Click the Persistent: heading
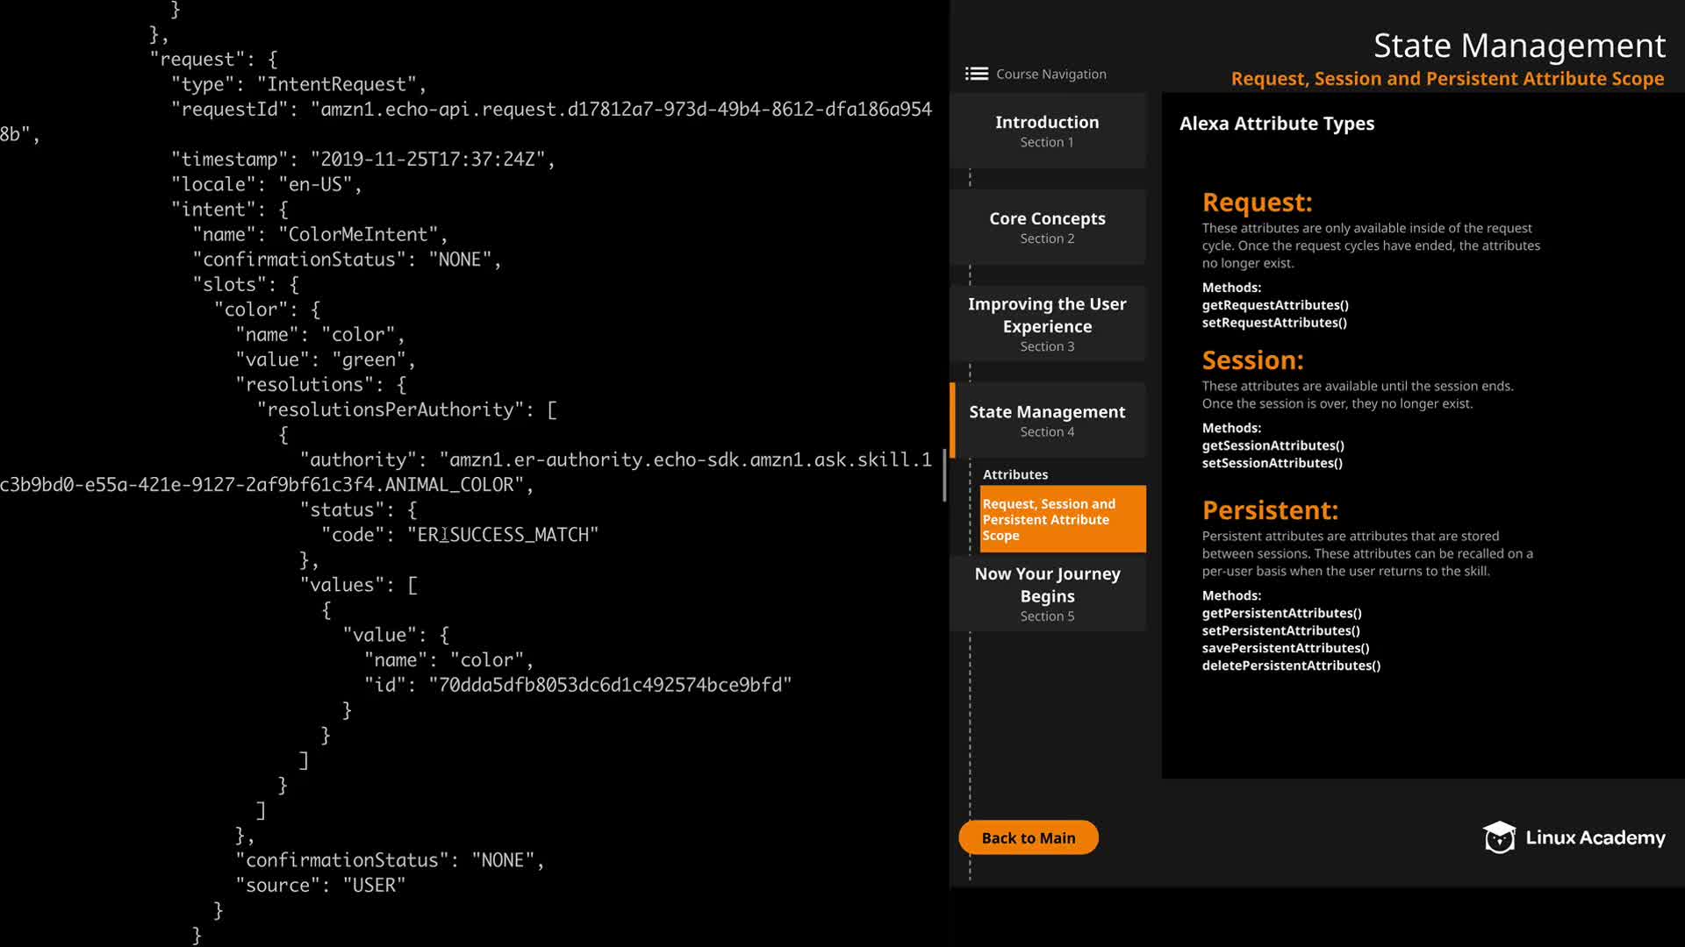 point(1270,510)
